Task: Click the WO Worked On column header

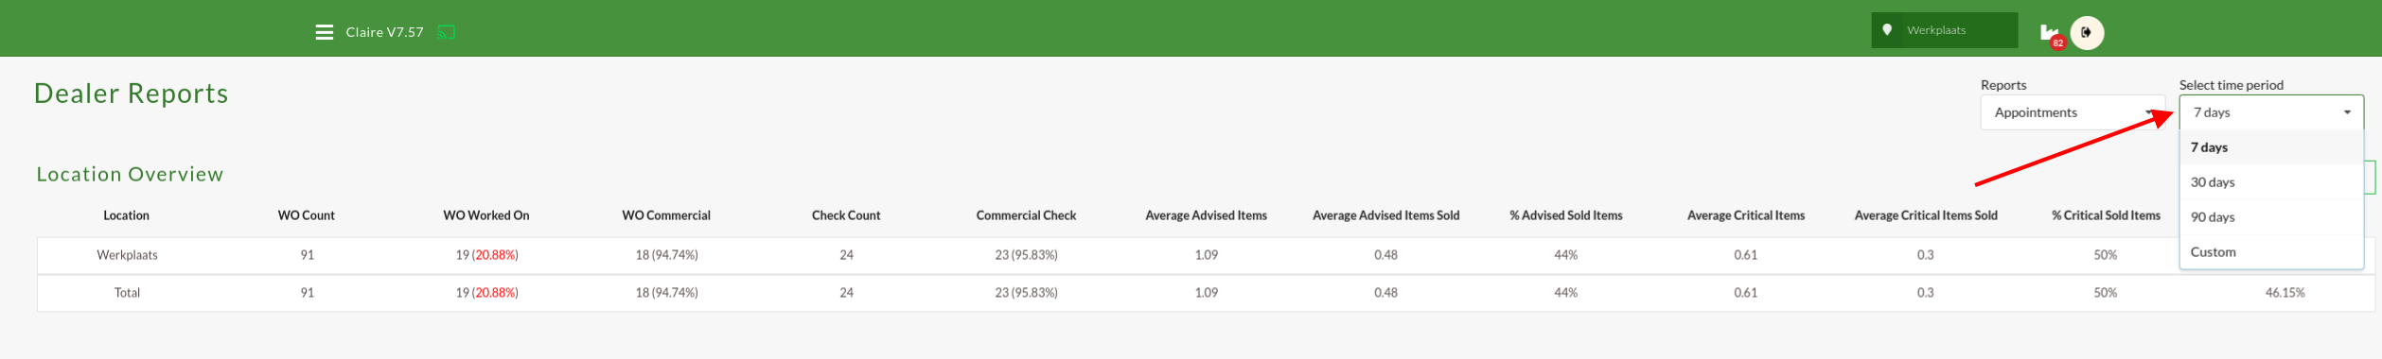Action: [x=486, y=215]
